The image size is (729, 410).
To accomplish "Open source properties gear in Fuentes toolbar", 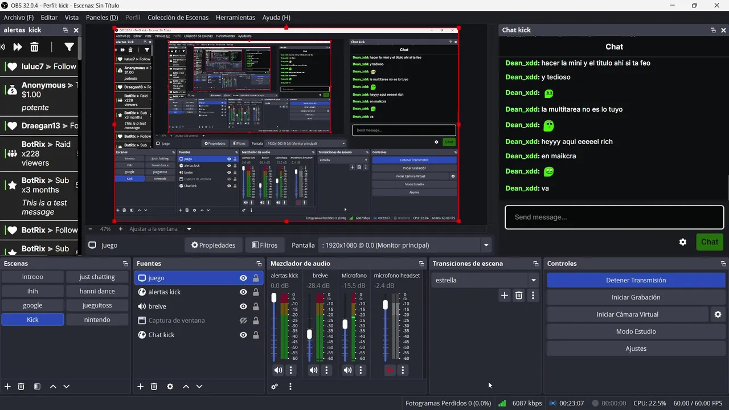I will coord(170,386).
